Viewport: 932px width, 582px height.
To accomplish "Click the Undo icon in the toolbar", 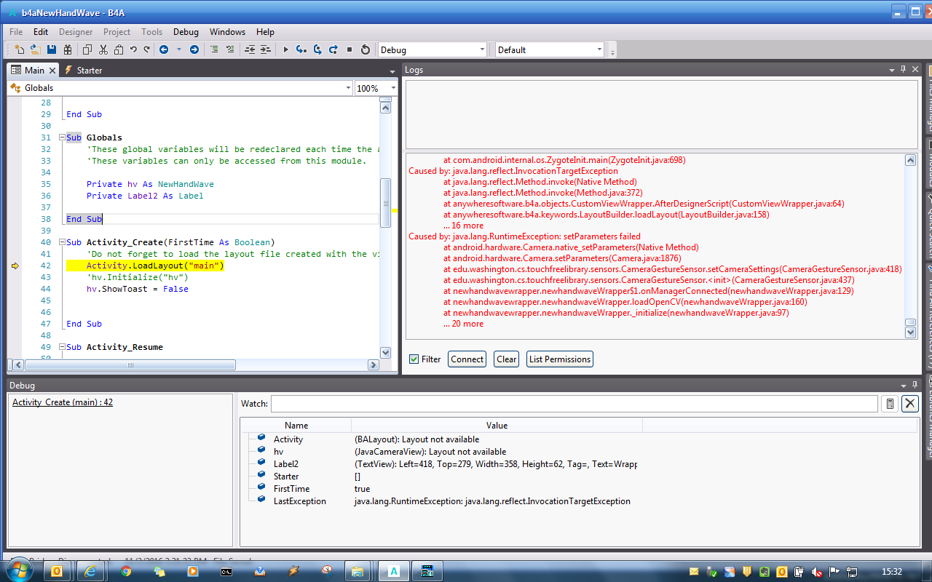I will click(133, 49).
